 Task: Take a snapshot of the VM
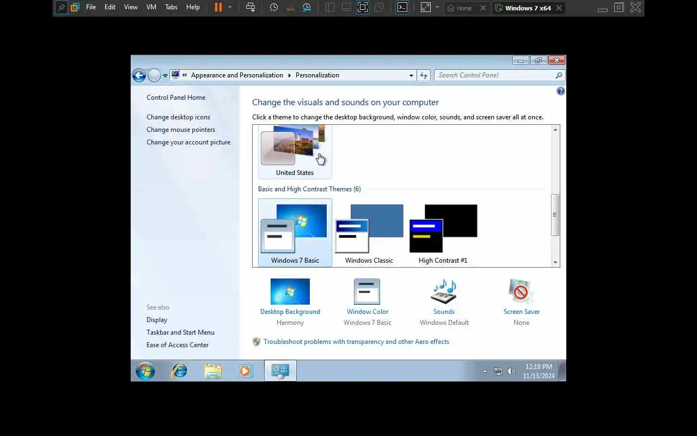(x=274, y=8)
